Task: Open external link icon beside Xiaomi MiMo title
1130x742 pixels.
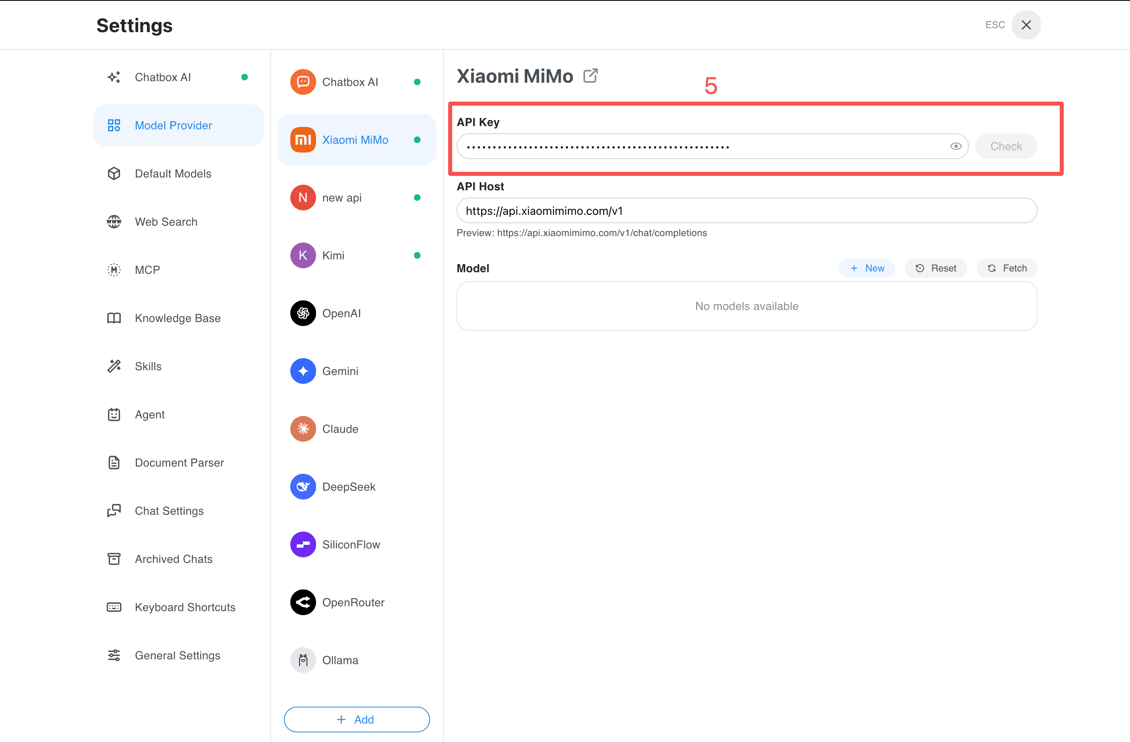Action: point(590,76)
